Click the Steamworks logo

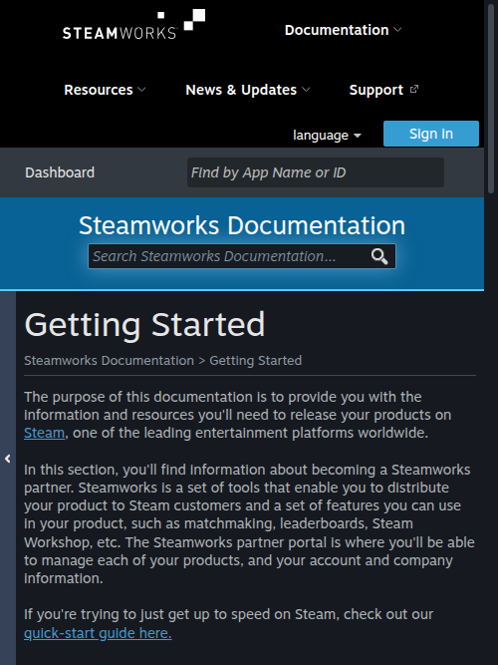[x=133, y=25]
